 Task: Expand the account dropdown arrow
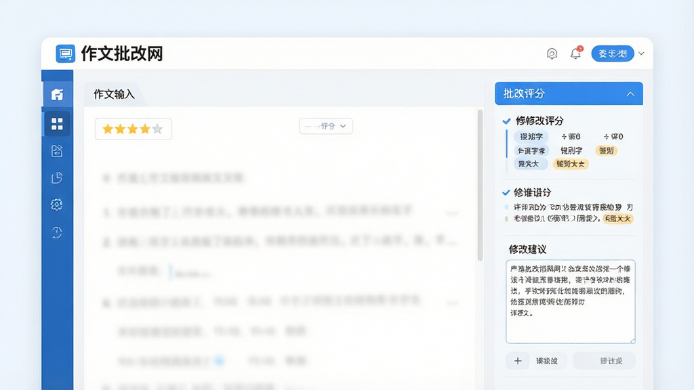(641, 53)
